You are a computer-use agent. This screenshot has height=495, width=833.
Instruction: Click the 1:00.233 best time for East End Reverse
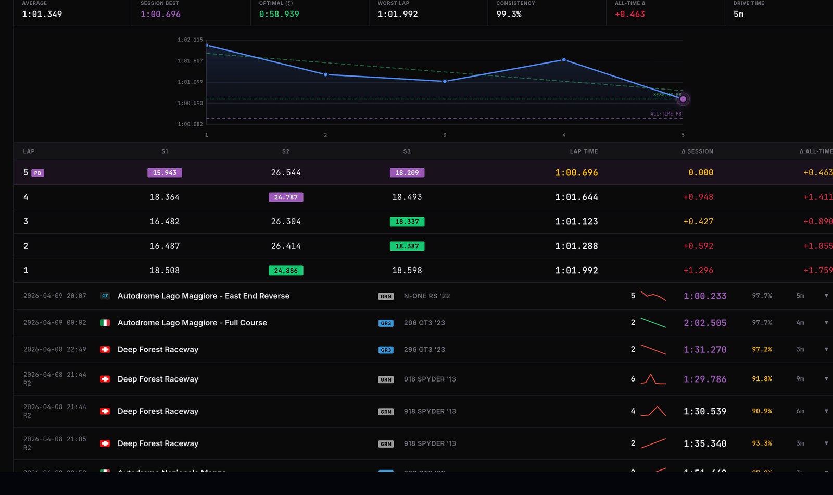tap(705, 296)
